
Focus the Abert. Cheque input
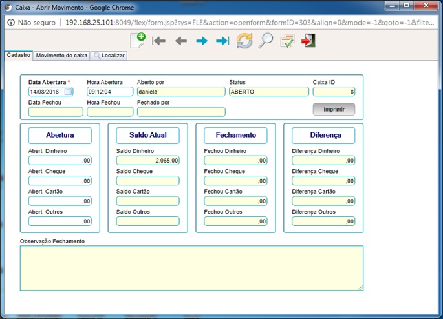(x=60, y=181)
